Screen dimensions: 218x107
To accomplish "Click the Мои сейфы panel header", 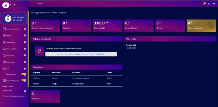I will 170,39.
